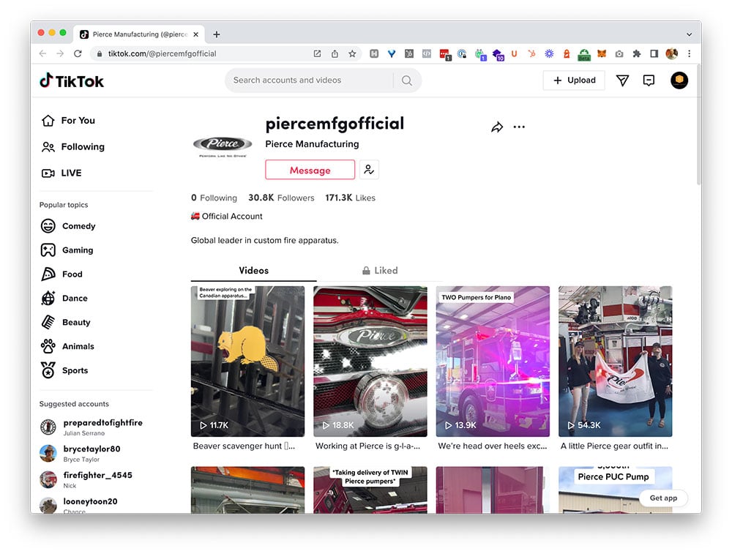Viewport: 732px width, 554px height.
Task: Reload the page in the browser
Action: pos(78,53)
